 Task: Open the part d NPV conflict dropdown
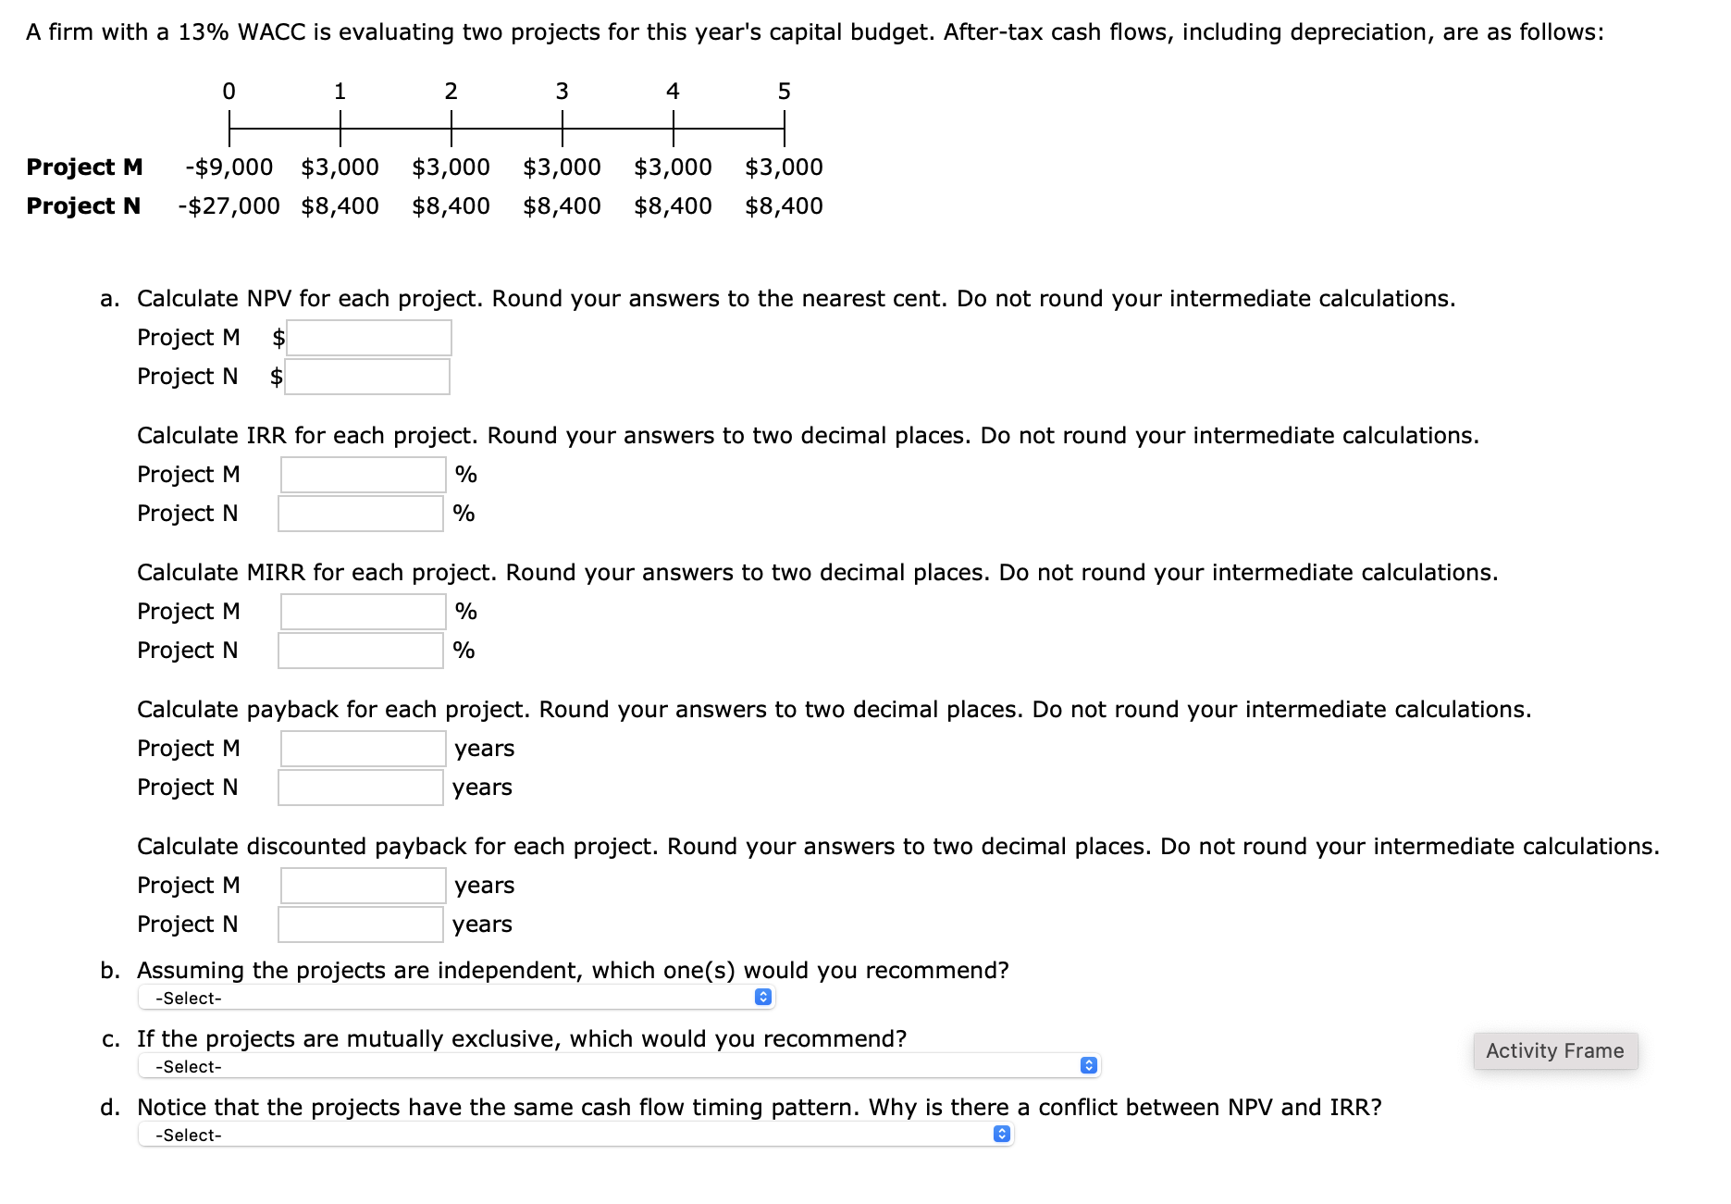tap(574, 1134)
